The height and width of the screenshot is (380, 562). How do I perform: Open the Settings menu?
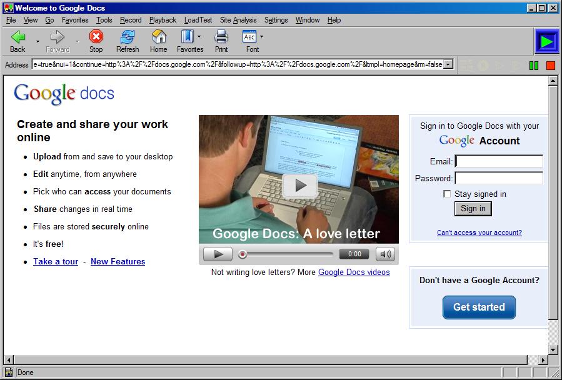[x=276, y=20]
